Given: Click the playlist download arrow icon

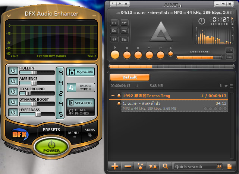Looking at the screenshot, I should [221, 86].
